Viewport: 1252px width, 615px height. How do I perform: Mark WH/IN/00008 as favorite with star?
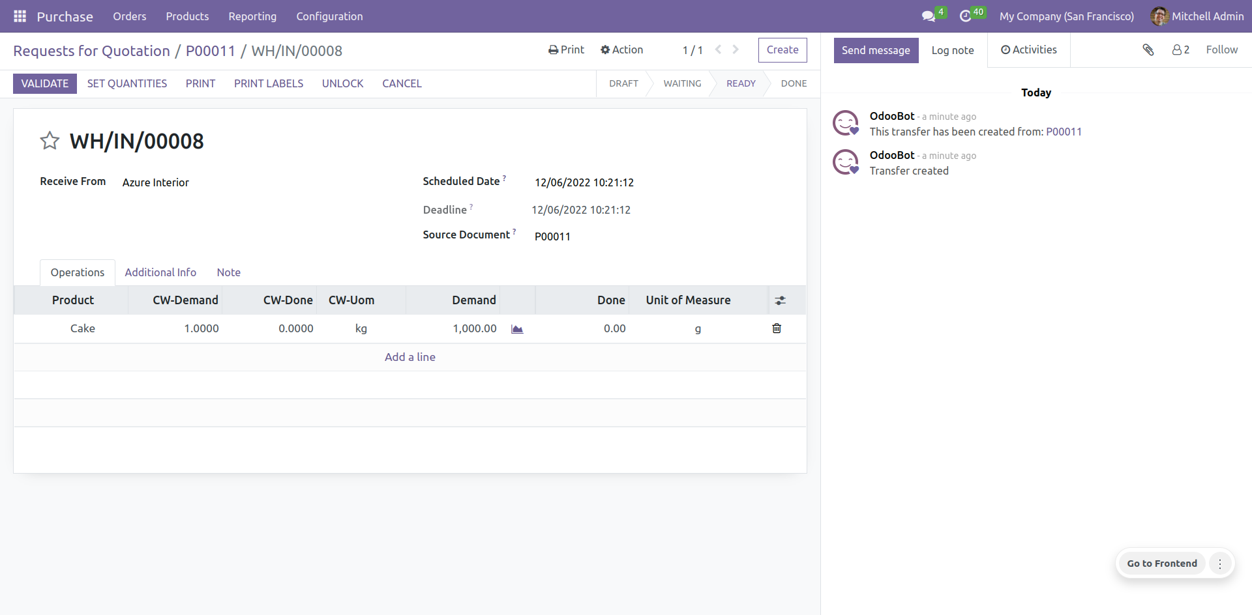[50, 141]
